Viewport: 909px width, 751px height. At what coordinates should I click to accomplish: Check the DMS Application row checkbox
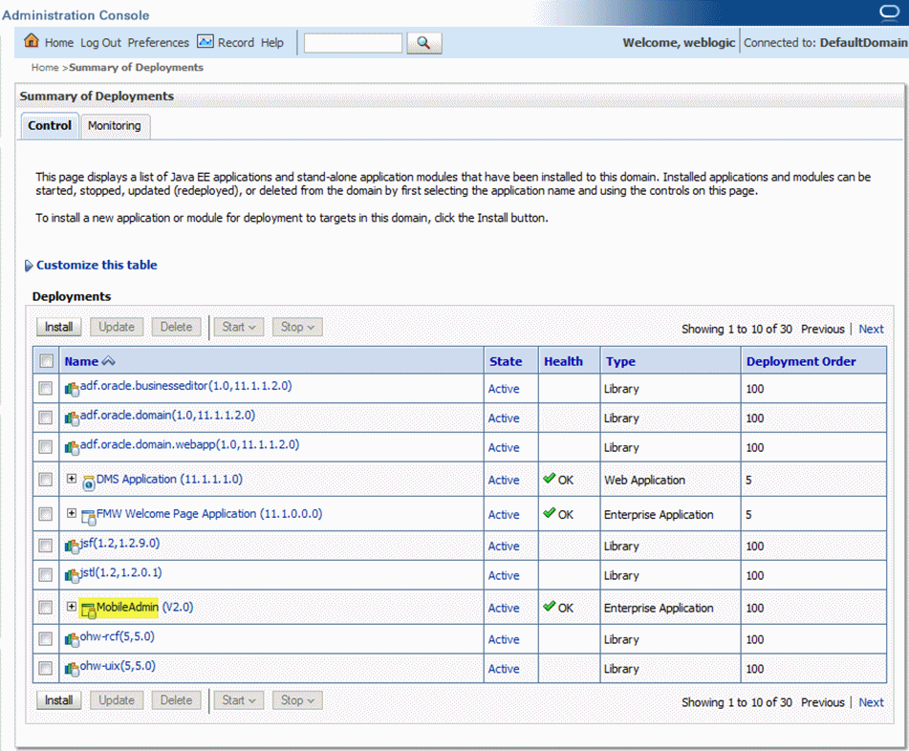tap(45, 480)
